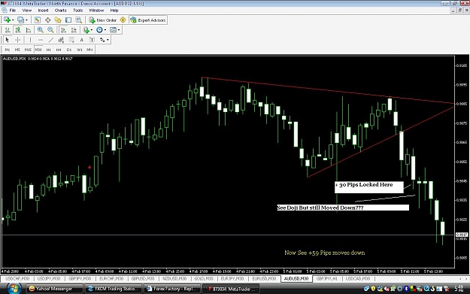Switch to the USDCAD,M30 chart tab
The width and height of the screenshot is (470, 294).
click(x=358, y=279)
